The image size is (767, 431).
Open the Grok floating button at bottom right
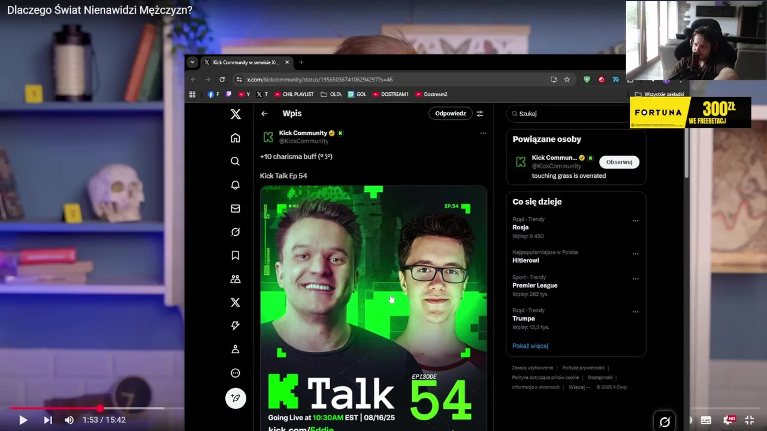(665, 421)
